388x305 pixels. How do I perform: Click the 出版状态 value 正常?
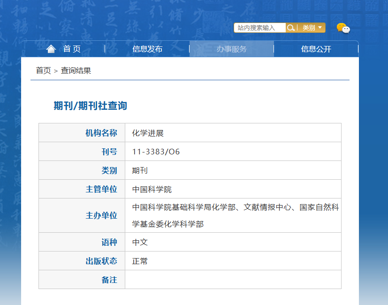(x=140, y=261)
